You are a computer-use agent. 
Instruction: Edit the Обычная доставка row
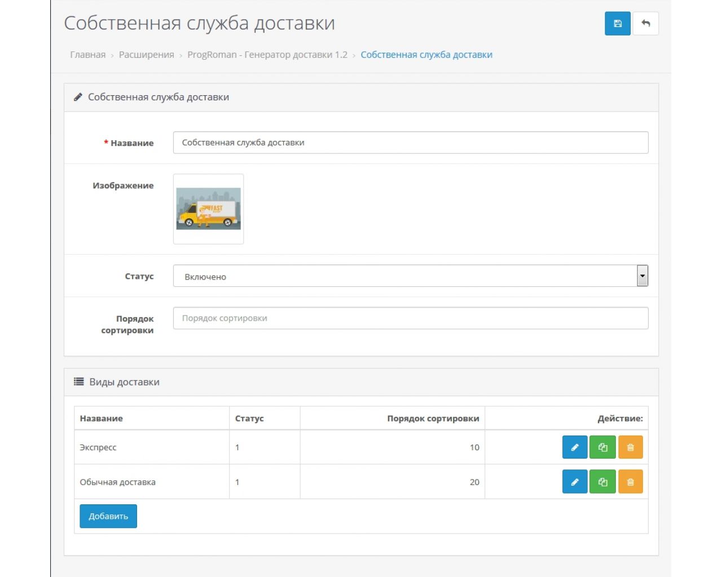tap(575, 482)
